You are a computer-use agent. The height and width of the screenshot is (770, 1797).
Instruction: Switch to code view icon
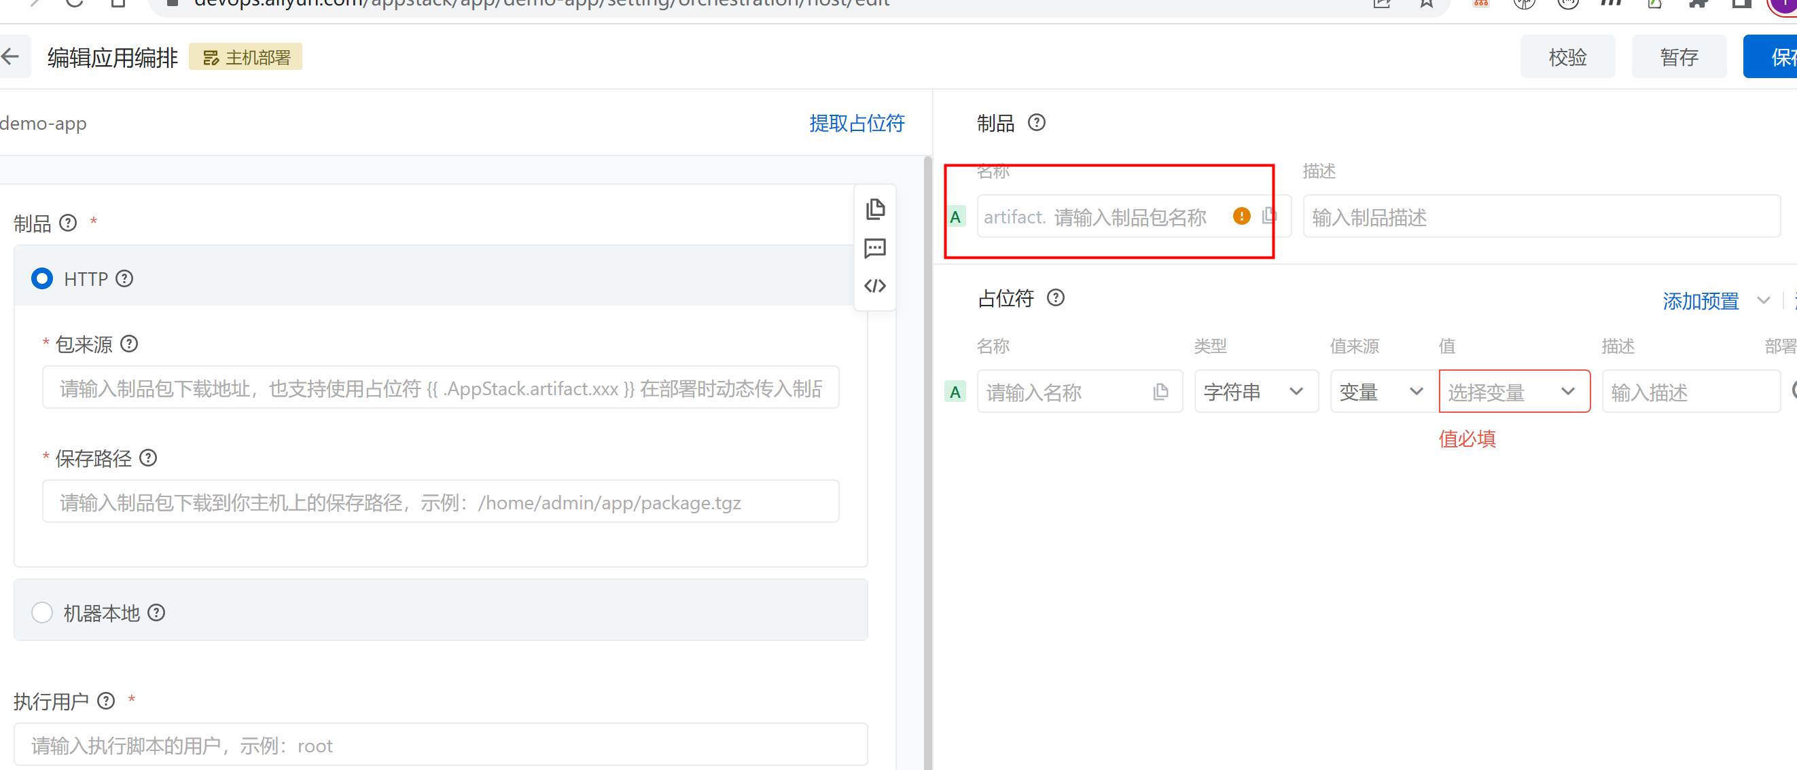(x=875, y=286)
